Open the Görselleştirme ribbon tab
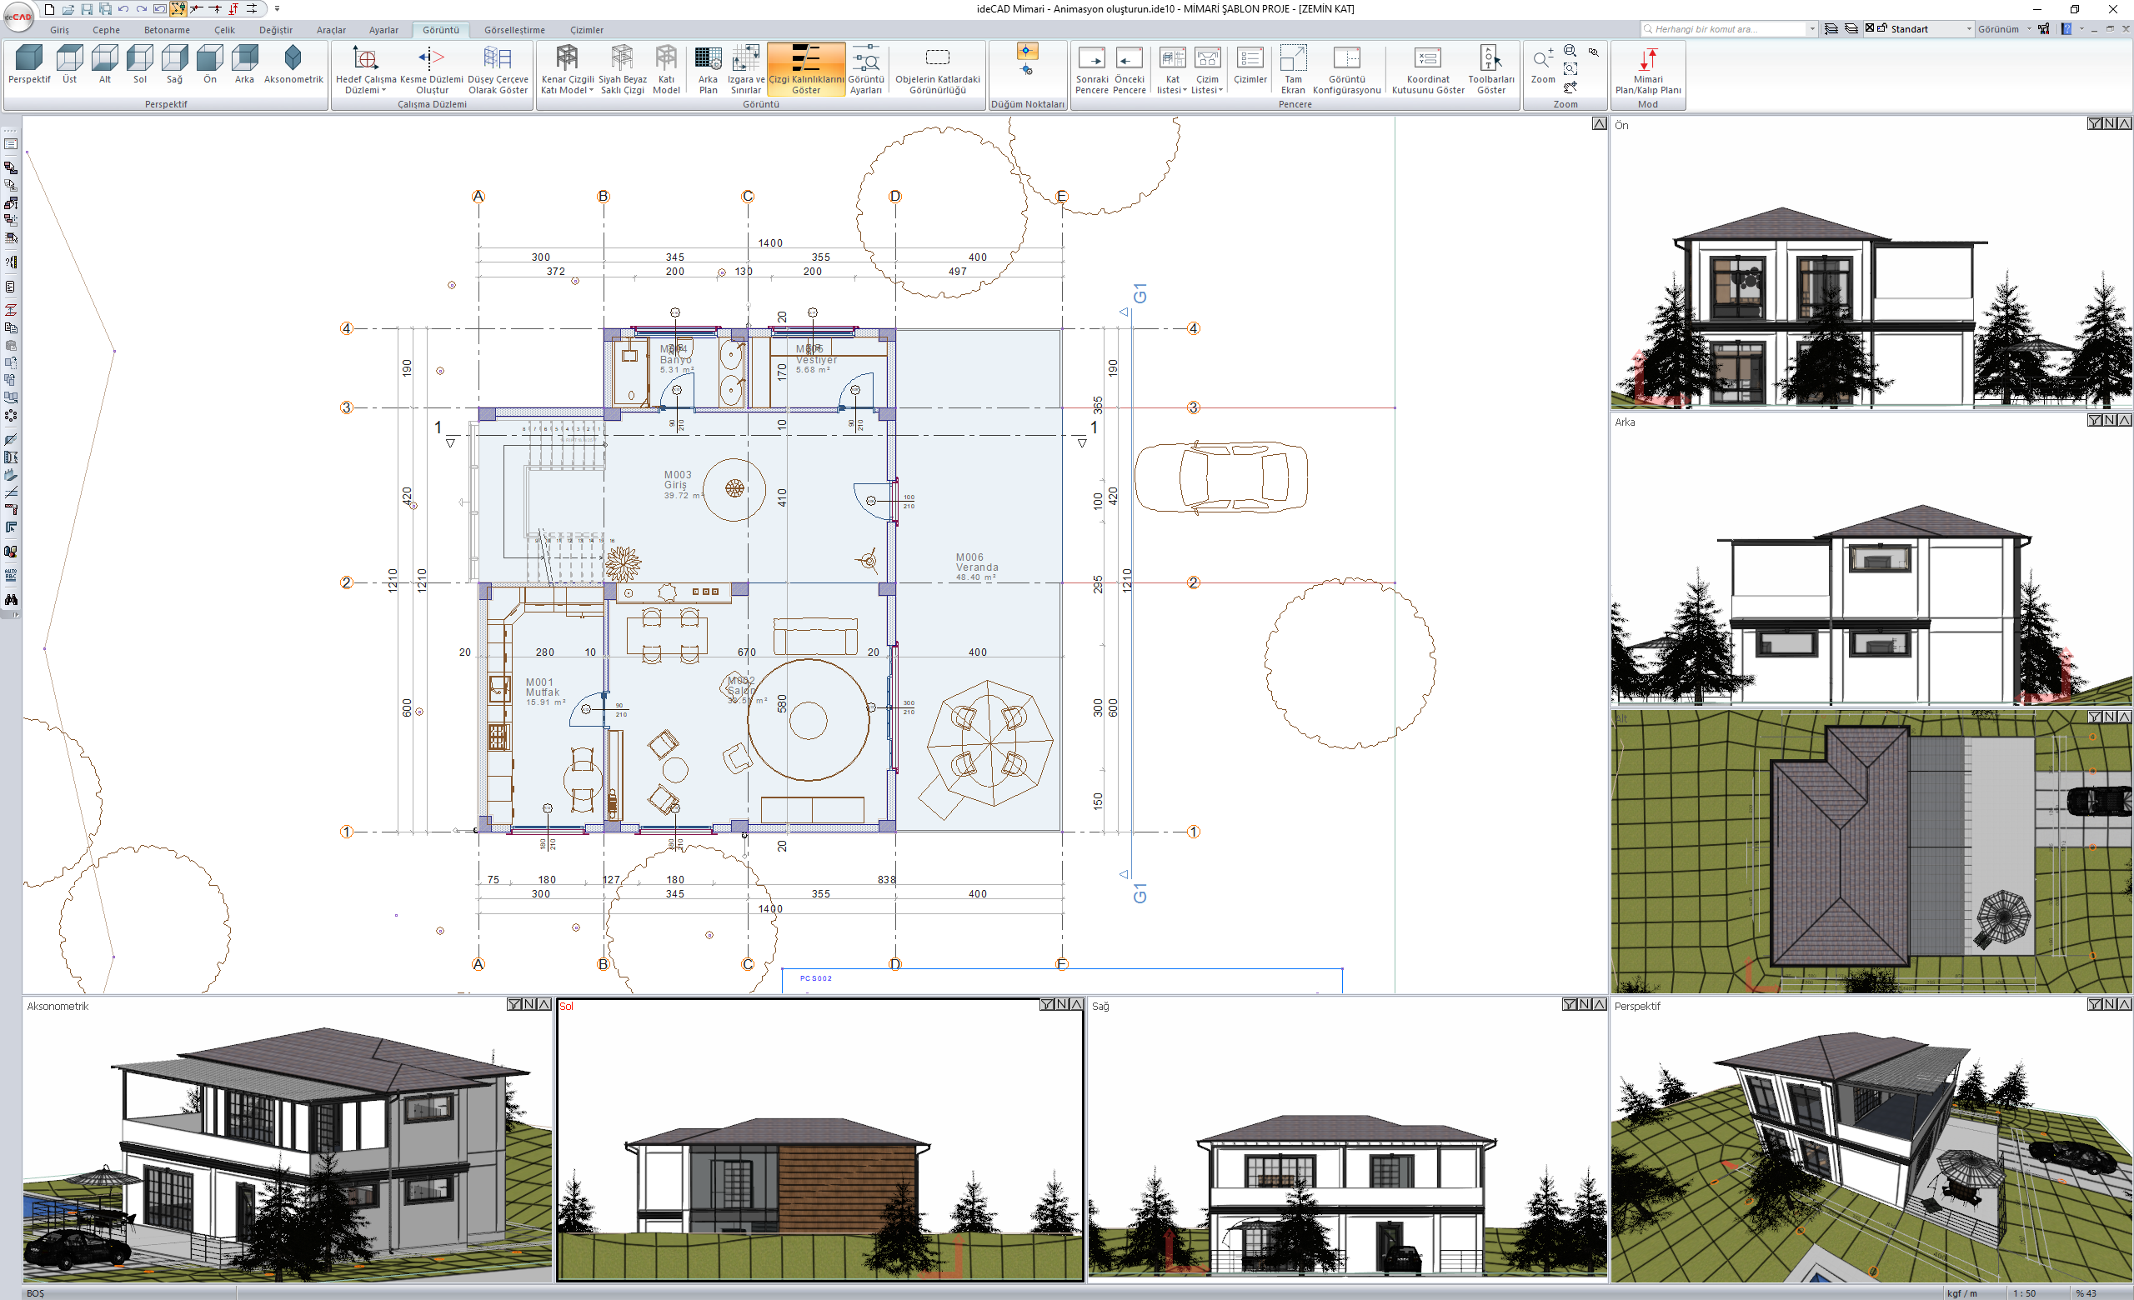This screenshot has width=2134, height=1300. tap(514, 29)
